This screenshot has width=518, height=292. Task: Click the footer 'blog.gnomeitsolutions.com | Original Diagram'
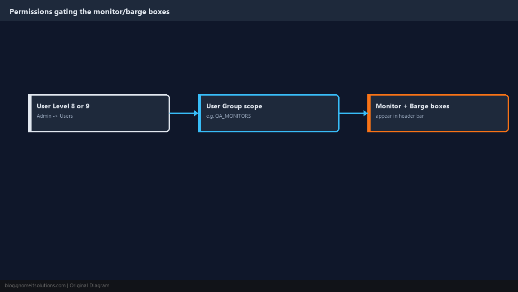(x=57, y=286)
